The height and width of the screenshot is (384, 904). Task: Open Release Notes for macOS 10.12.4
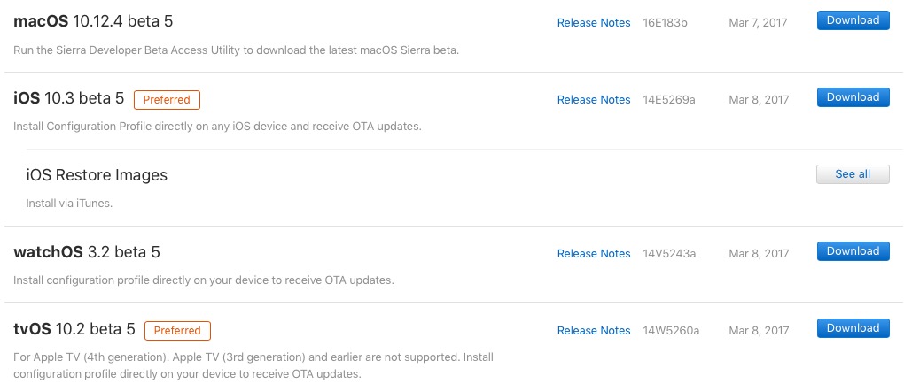click(x=594, y=23)
